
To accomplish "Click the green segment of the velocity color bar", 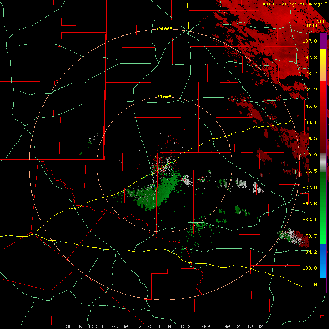I will coord(323,208).
